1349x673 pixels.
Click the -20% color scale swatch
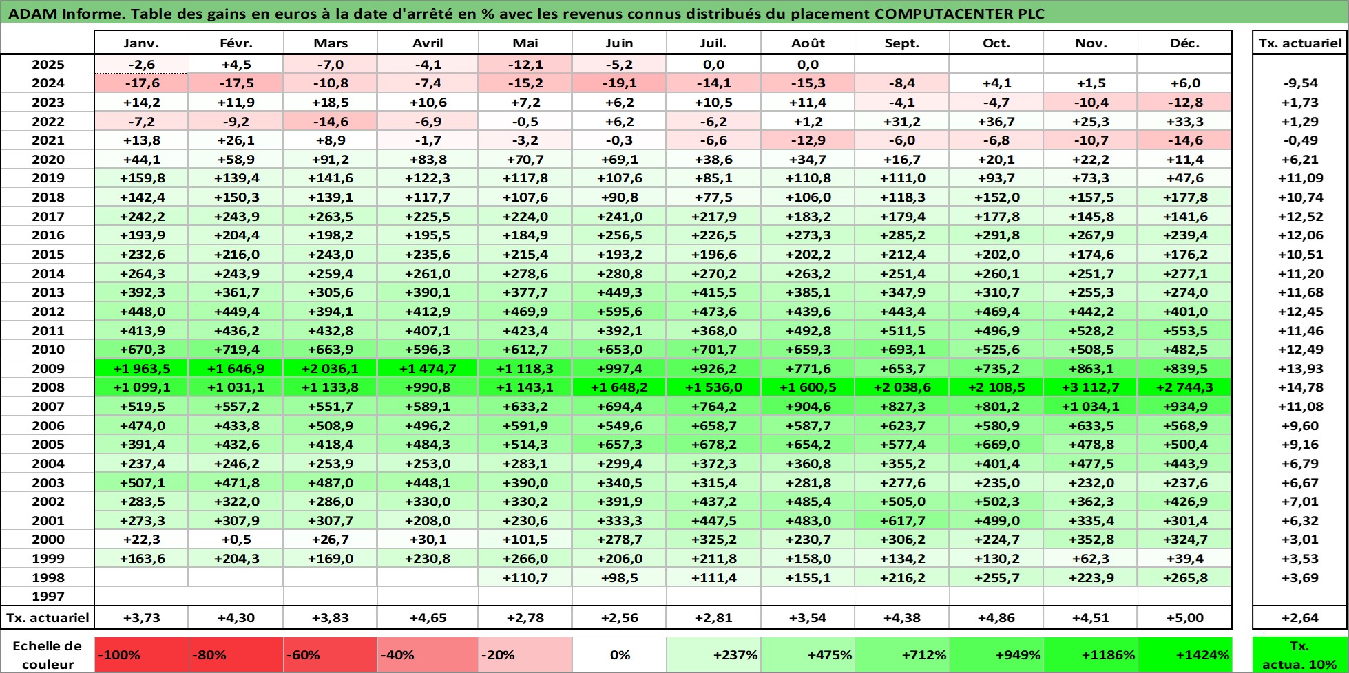525,655
